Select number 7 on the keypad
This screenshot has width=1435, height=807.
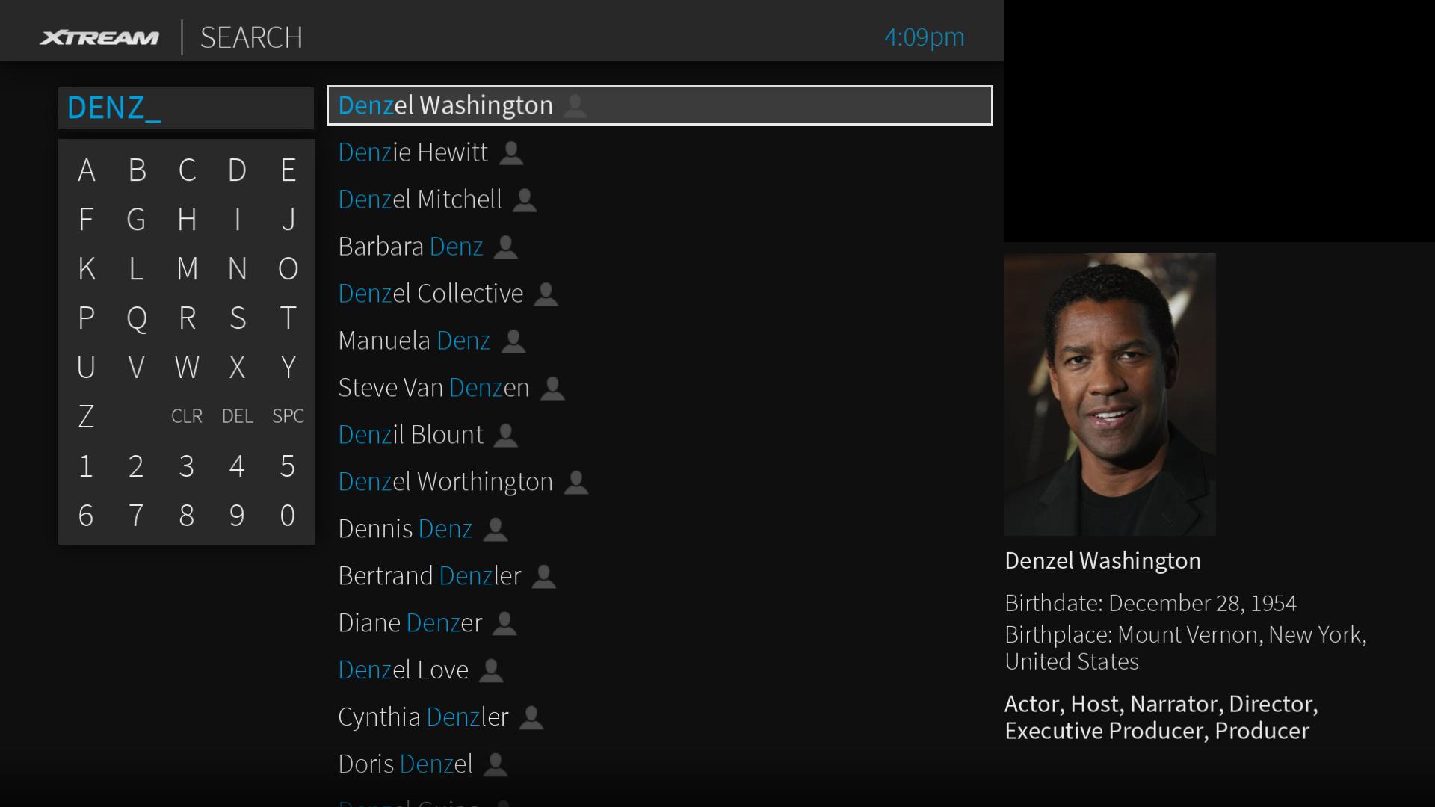[x=136, y=516]
